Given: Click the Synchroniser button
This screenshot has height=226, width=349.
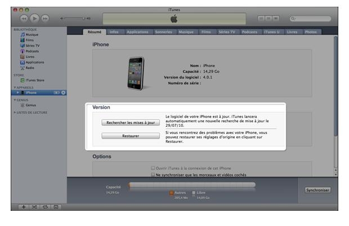Looking at the screenshot, I should coord(317,190).
